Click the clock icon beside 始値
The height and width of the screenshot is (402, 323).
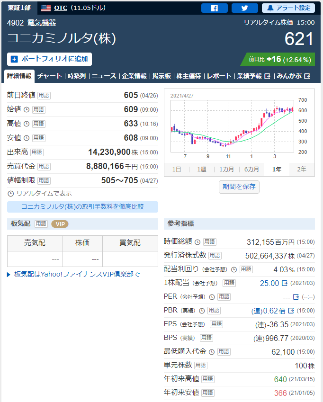(27, 110)
